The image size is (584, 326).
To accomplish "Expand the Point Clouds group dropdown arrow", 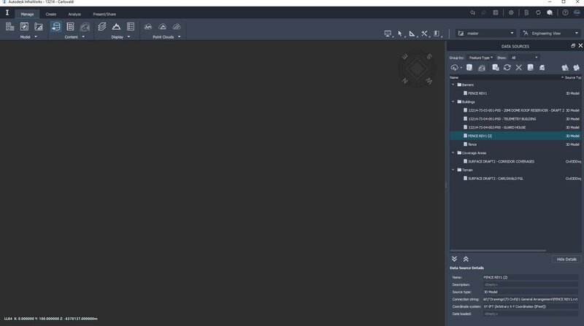I will click(179, 37).
